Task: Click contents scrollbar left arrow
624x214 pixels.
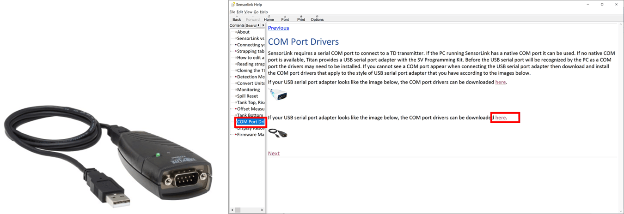Action: tap(232, 210)
